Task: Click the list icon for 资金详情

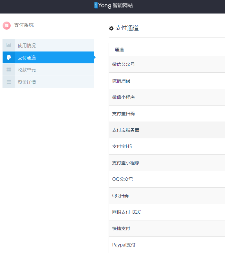Action: (x=9, y=82)
